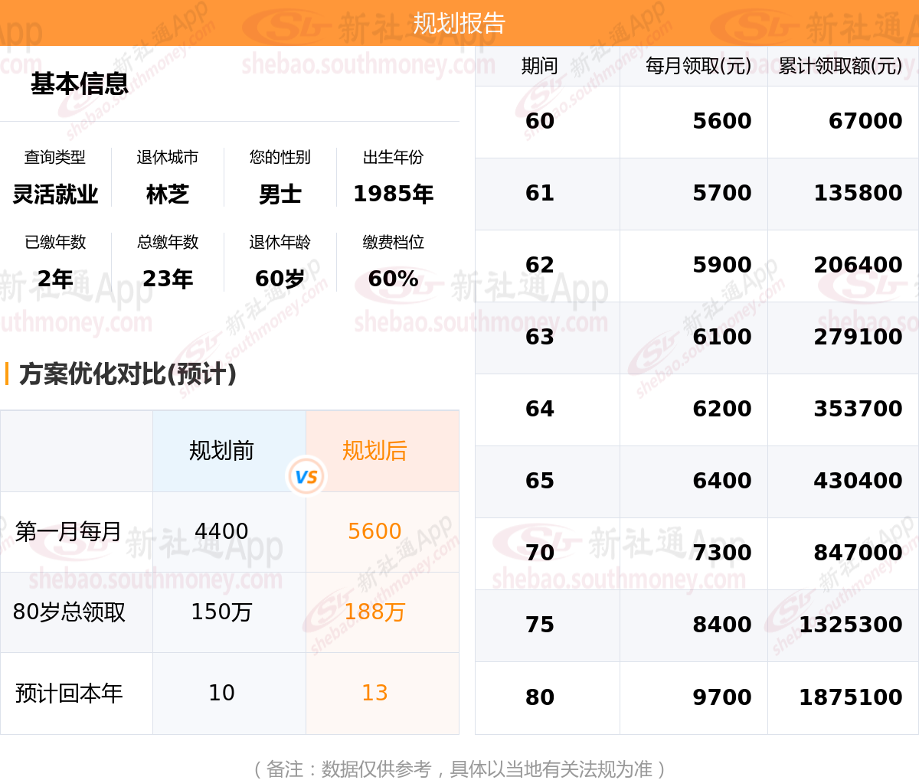Click the 80岁总领取 row label
The height and width of the screenshot is (780, 919).
coord(69,612)
